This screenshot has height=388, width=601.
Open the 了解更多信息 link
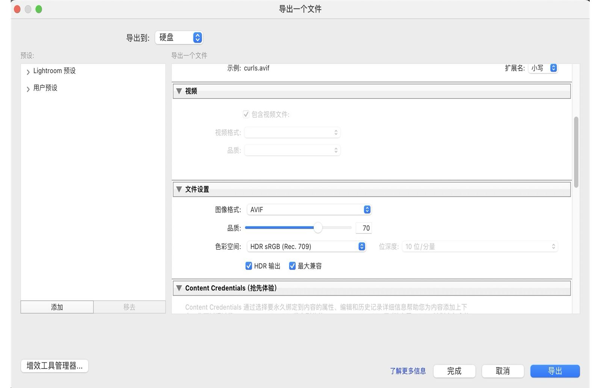pos(408,371)
